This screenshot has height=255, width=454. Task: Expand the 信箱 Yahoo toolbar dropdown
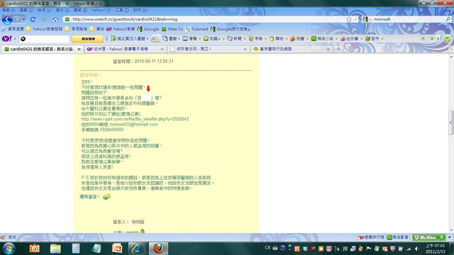(199, 39)
